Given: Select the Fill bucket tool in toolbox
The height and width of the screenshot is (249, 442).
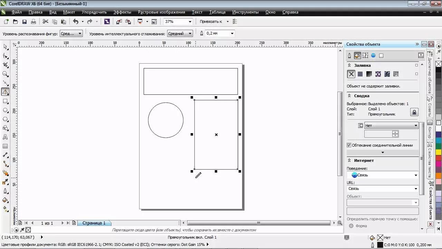Looking at the screenshot, I should click(5, 200).
